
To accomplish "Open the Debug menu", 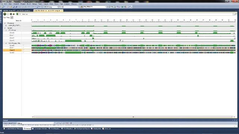I will point(34,4).
